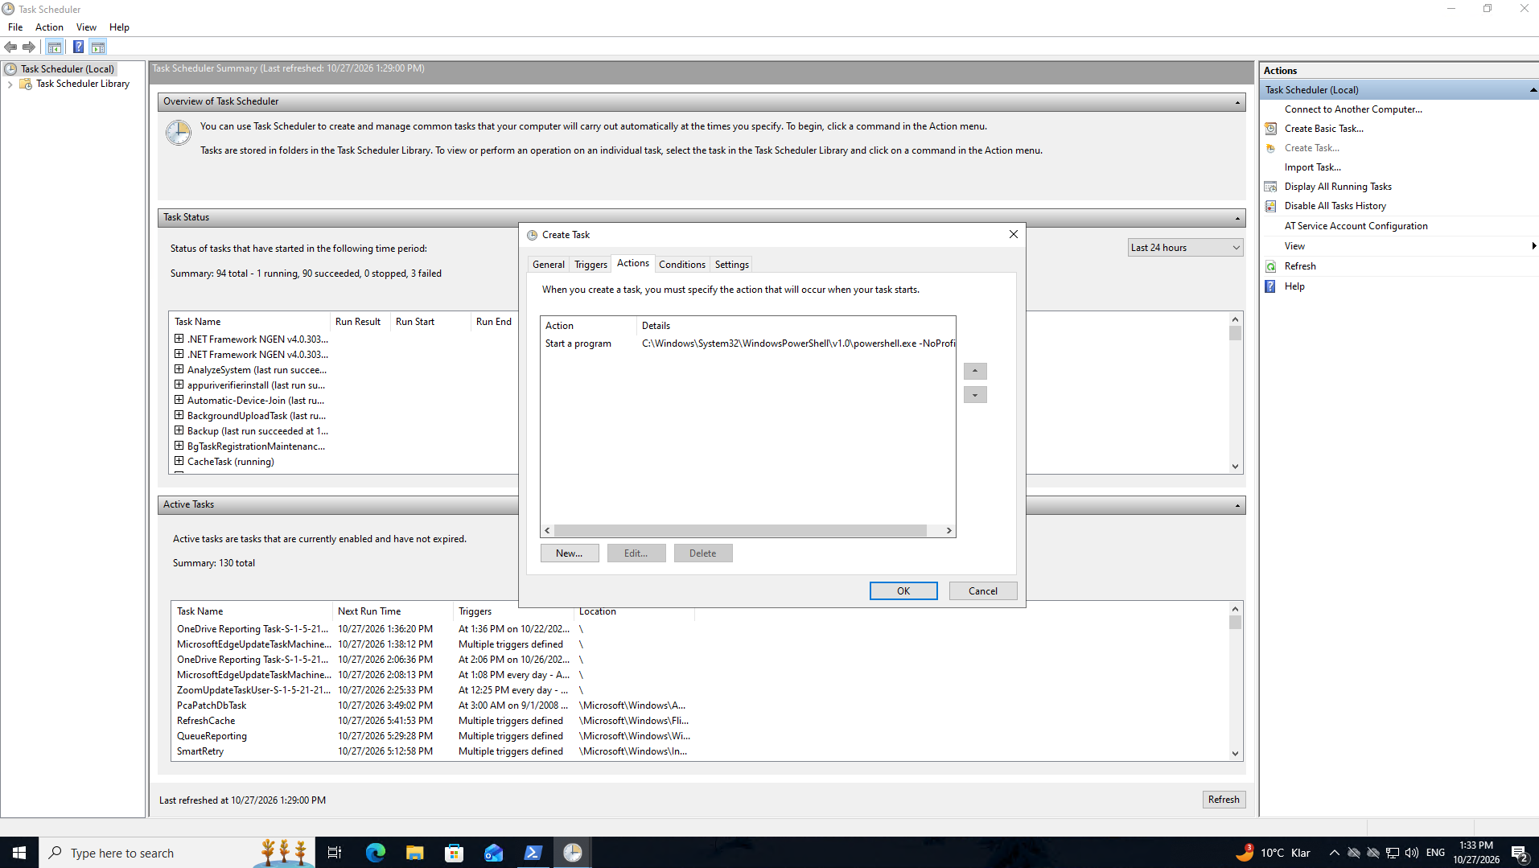Viewport: 1539px width, 868px height.
Task: Click Import Task... in Actions pane
Action: (x=1312, y=167)
